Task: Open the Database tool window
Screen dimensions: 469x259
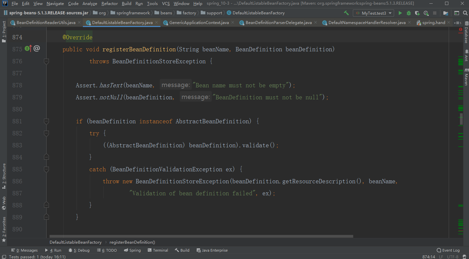Action: click(466, 33)
